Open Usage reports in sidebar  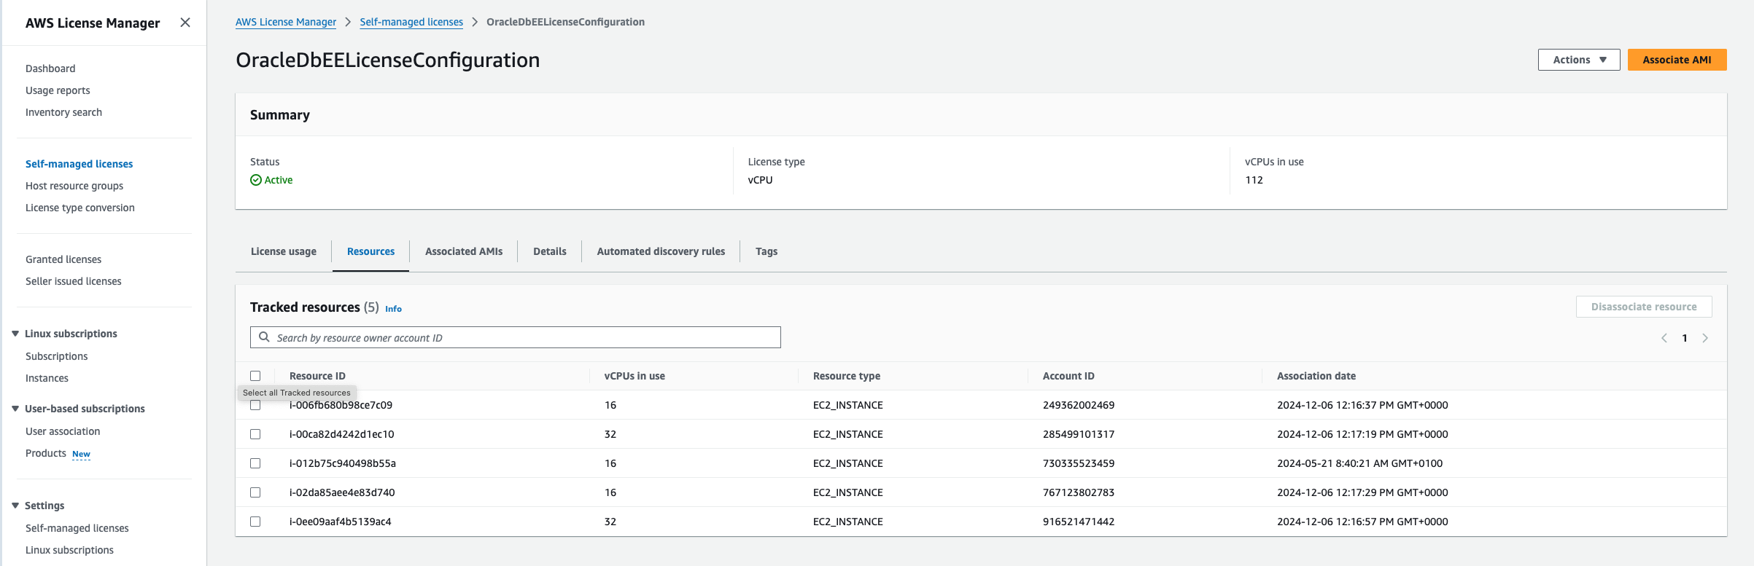tap(58, 90)
